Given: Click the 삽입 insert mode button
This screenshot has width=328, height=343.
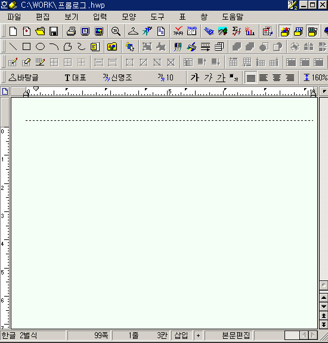Looking at the screenshot, I should (x=181, y=335).
